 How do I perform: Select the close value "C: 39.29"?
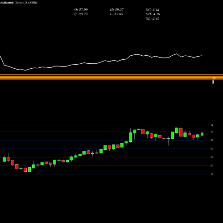[81, 14]
